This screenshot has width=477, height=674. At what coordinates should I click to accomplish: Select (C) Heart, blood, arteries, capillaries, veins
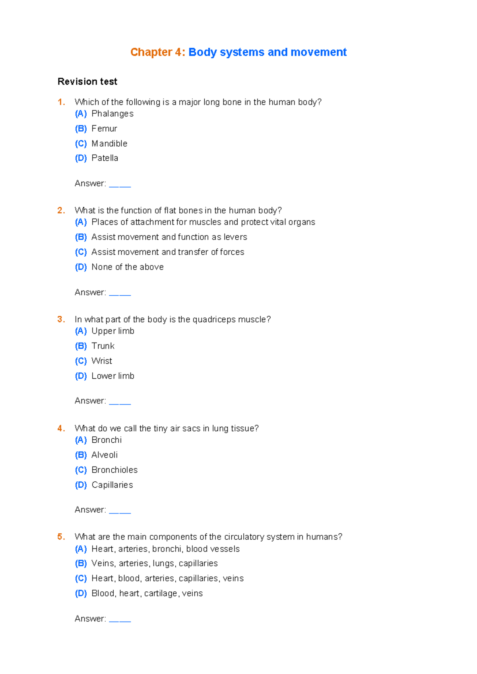coord(159,579)
